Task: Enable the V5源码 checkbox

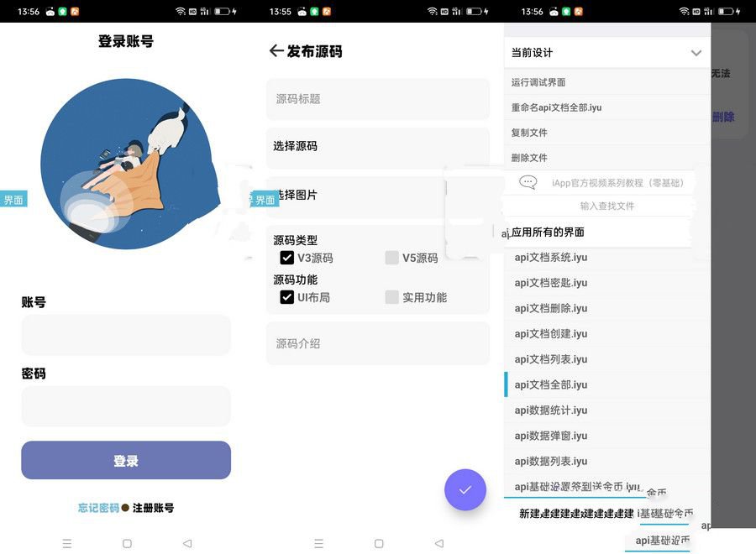Action: [x=391, y=258]
